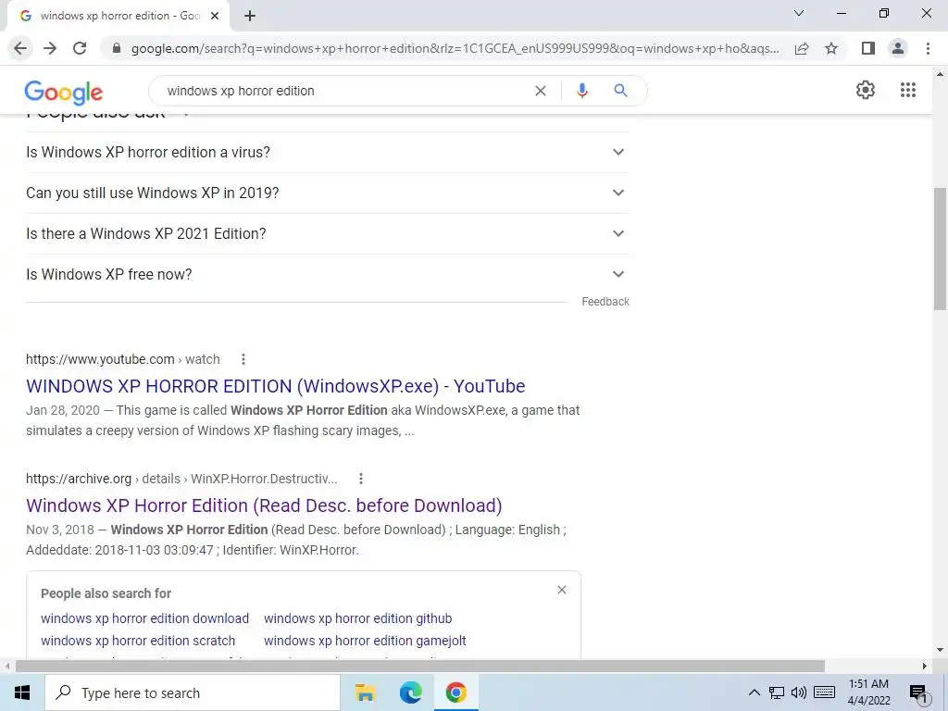Click the vertical scrollbar thumb

tap(941, 248)
